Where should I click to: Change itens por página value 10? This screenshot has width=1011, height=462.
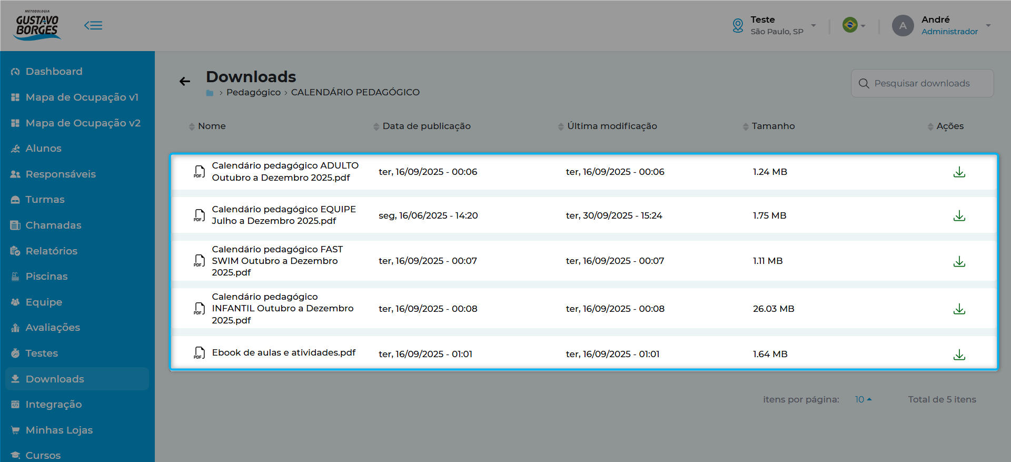coord(863,399)
